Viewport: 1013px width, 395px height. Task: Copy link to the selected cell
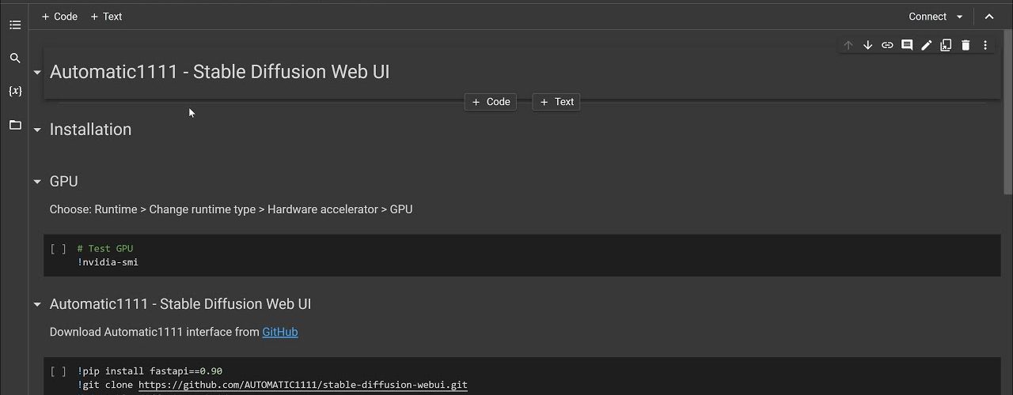[x=887, y=45]
